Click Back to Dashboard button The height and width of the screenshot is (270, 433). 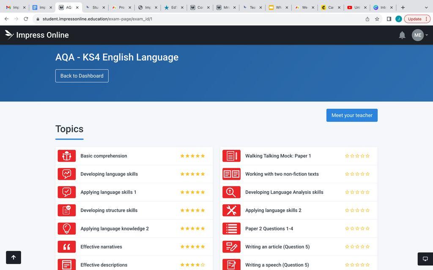click(x=82, y=76)
